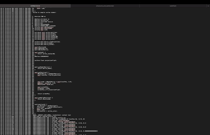This screenshot has height=135, width=210.
Task: Click the 'CONTEXT_LOST_WEBGL: loseContext: context lost' line
Action: pos(52,115)
